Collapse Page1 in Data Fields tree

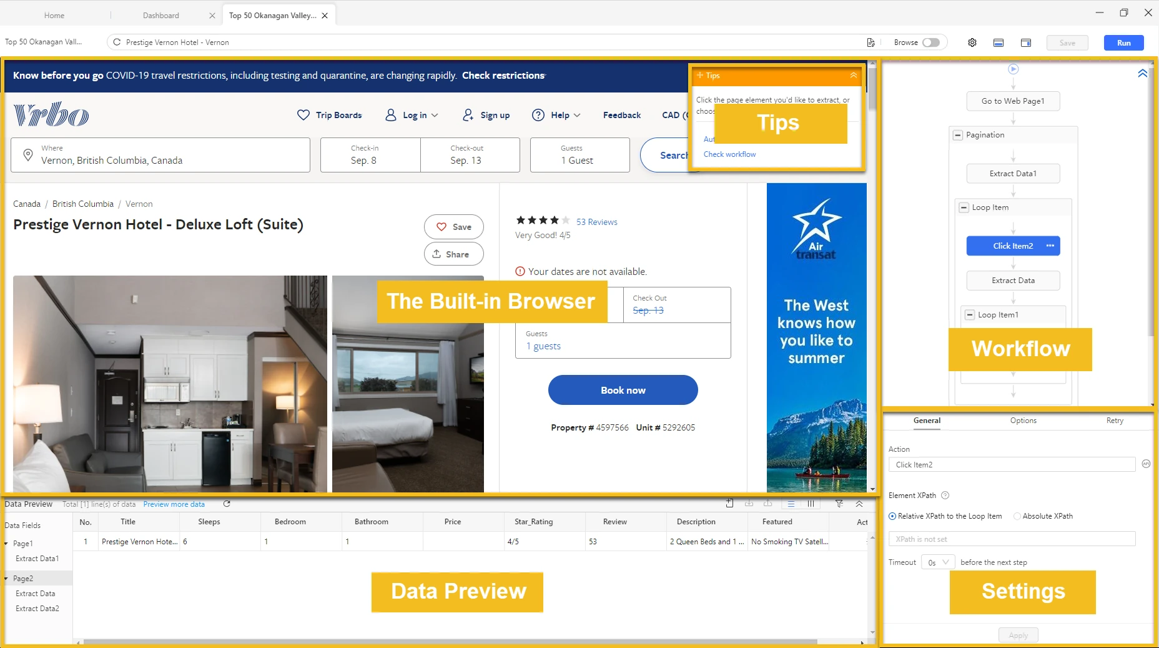(7, 544)
